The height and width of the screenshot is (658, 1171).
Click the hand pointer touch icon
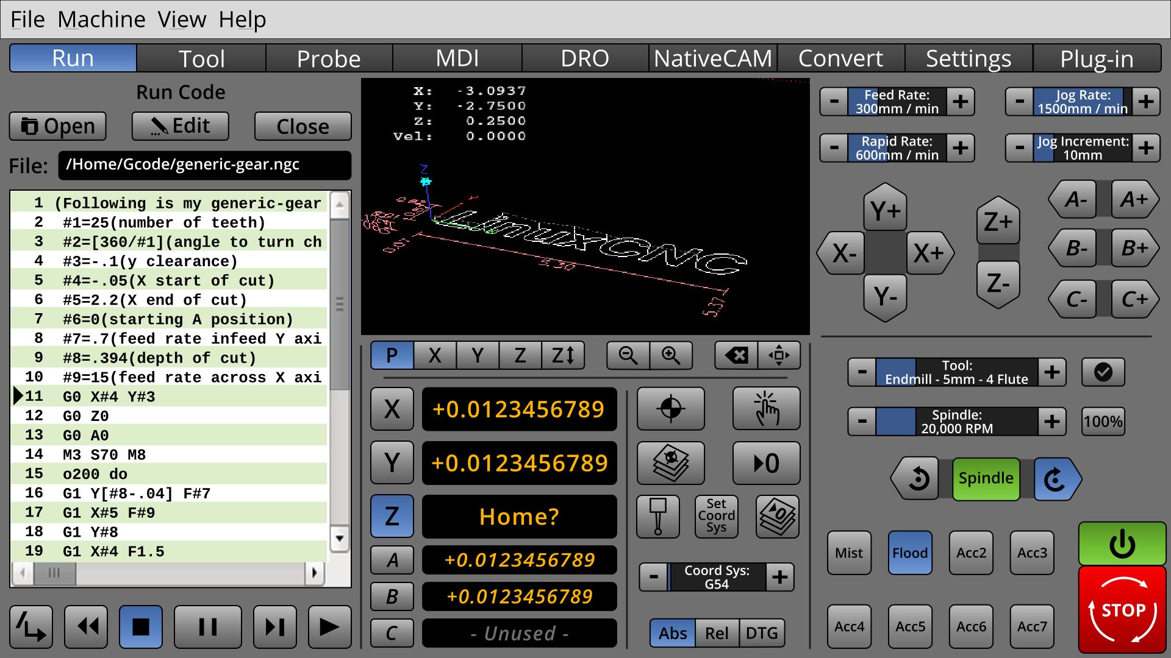pos(766,409)
